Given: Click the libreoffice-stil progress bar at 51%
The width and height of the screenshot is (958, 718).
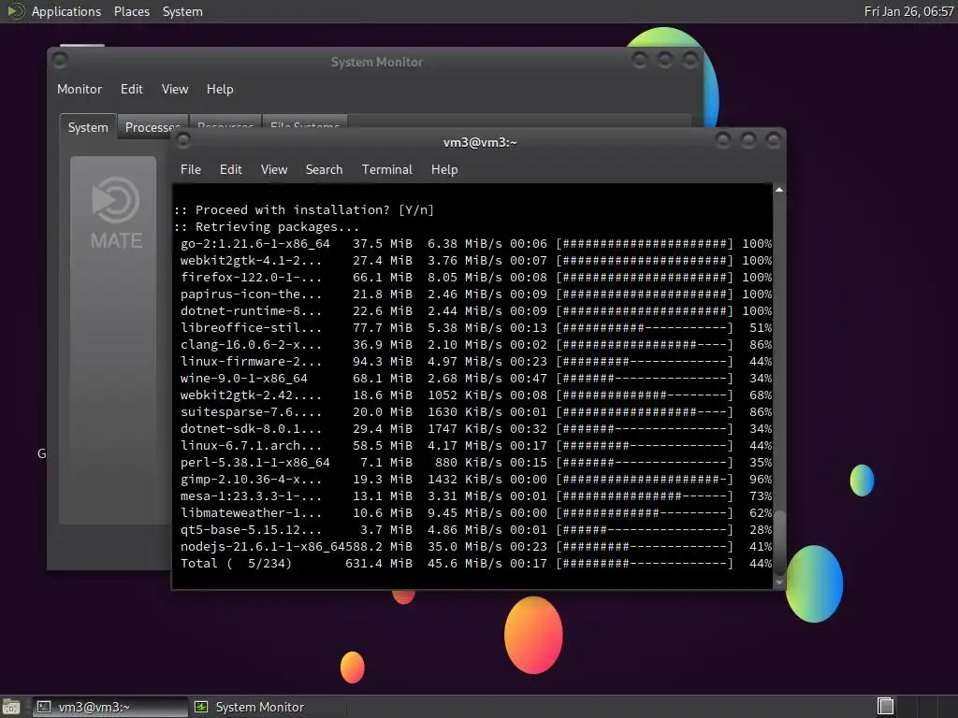Looking at the screenshot, I should coord(644,328).
